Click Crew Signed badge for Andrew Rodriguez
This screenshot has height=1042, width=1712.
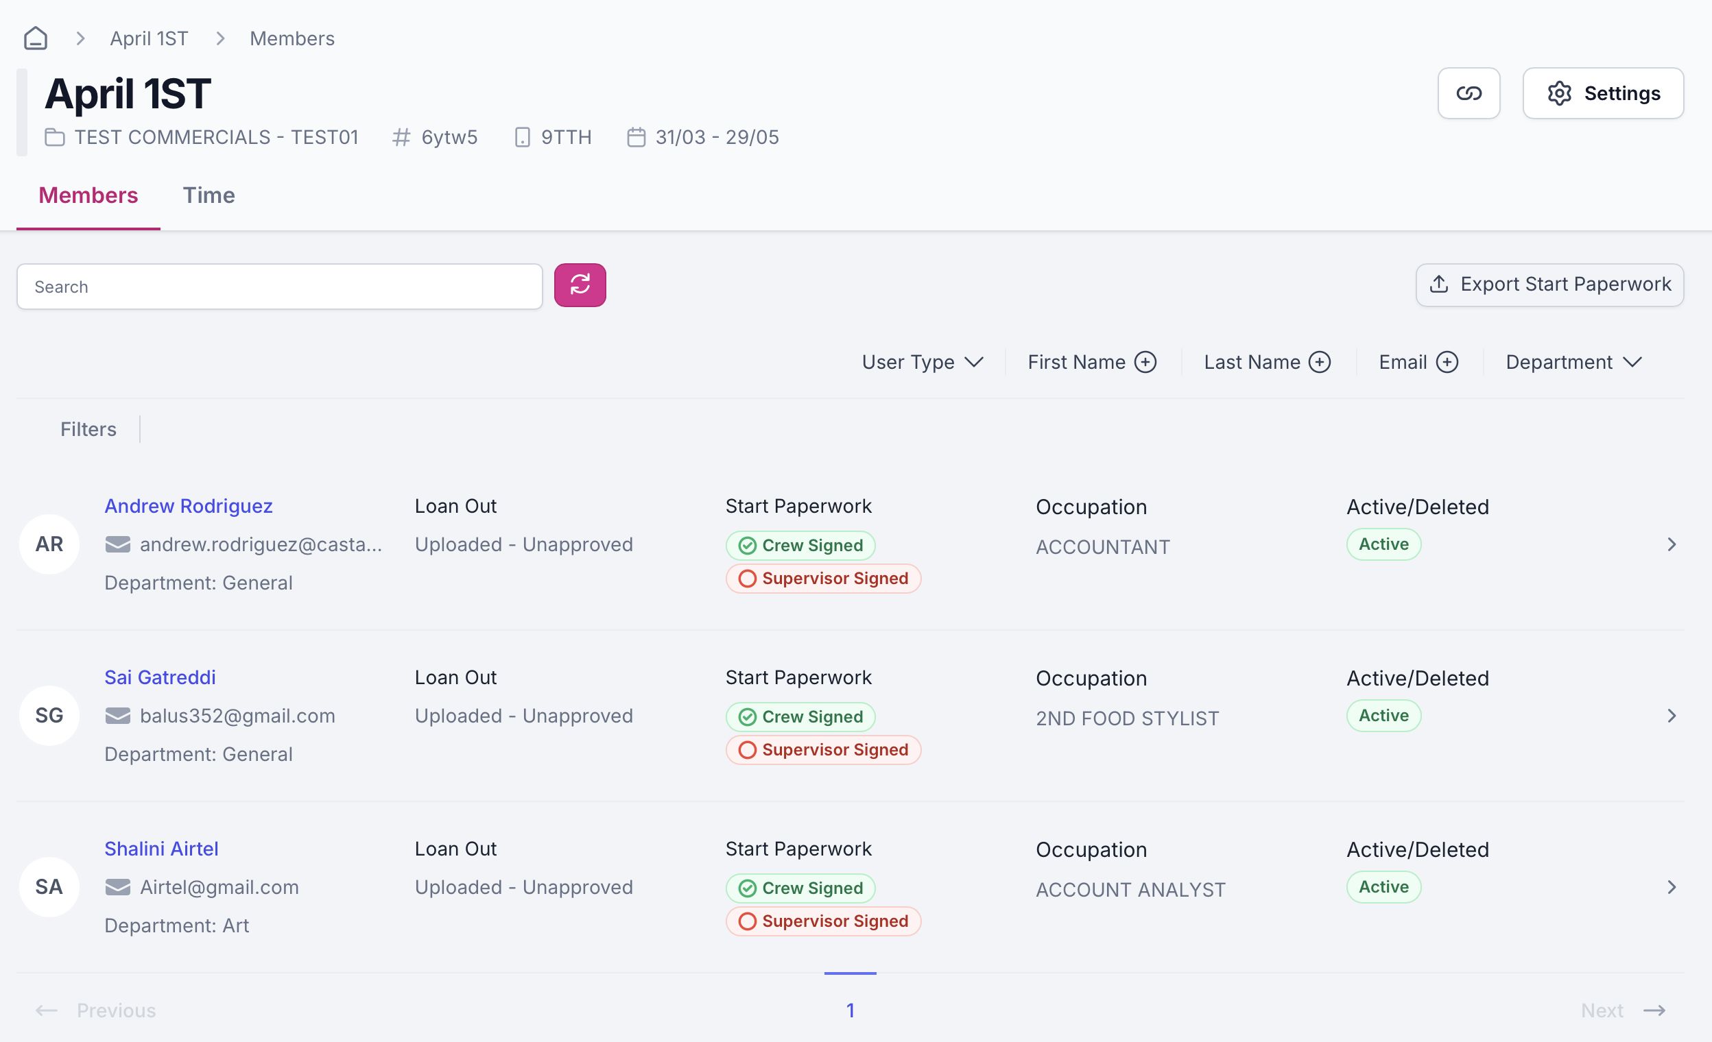[x=800, y=546]
